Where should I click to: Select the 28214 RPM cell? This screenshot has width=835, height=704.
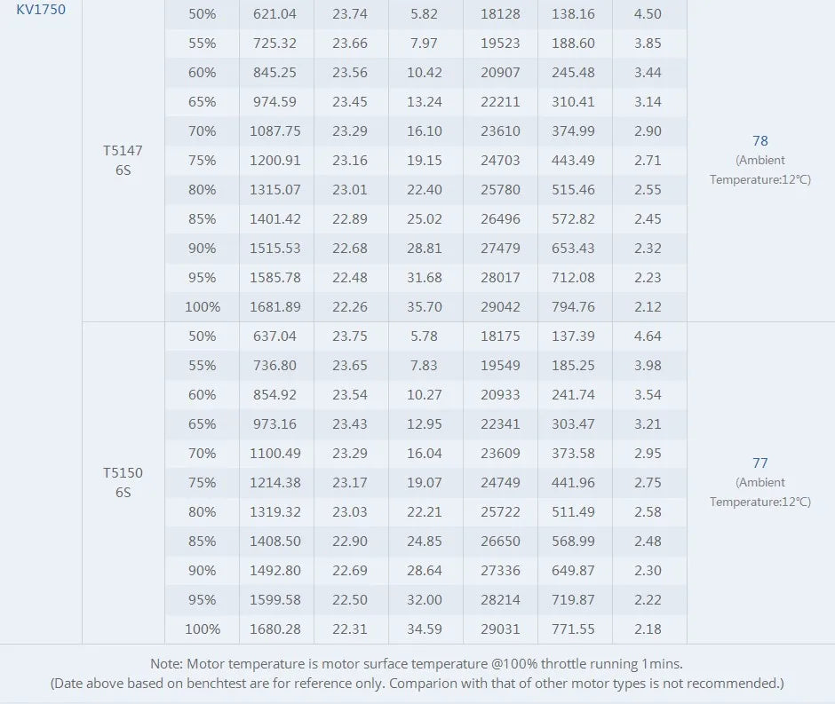tap(500, 600)
